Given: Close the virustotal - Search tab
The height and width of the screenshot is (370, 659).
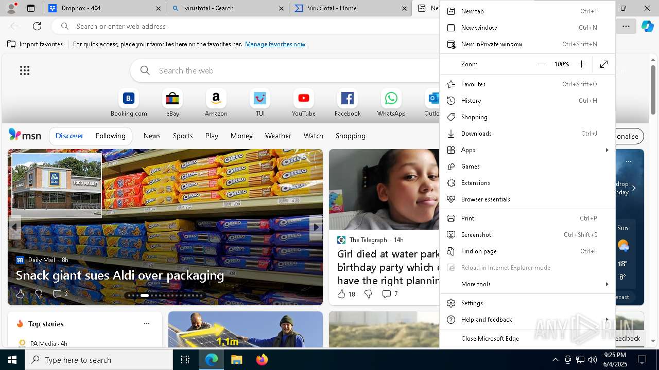Looking at the screenshot, I should pyautogui.click(x=281, y=8).
